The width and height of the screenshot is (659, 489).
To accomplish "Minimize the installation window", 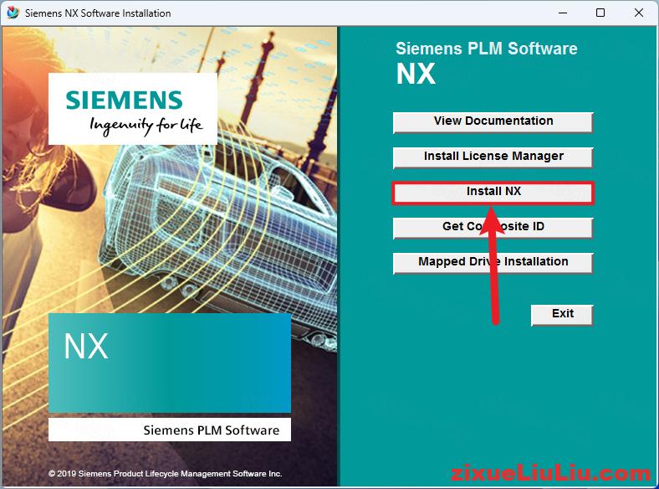I will point(559,13).
